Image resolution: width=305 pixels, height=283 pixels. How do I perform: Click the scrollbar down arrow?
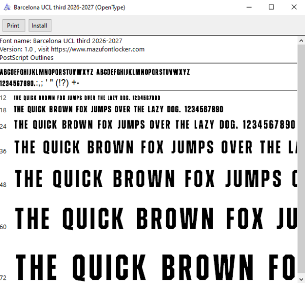[x=301, y=279]
